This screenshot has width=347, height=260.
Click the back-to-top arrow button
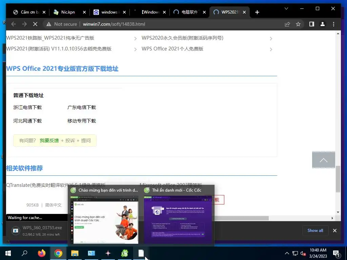click(323, 160)
